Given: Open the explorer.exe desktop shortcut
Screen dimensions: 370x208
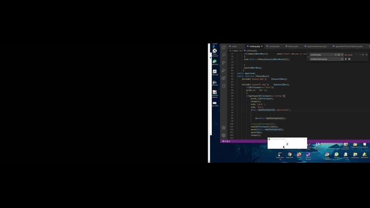Looking at the screenshot, I should point(355,155).
